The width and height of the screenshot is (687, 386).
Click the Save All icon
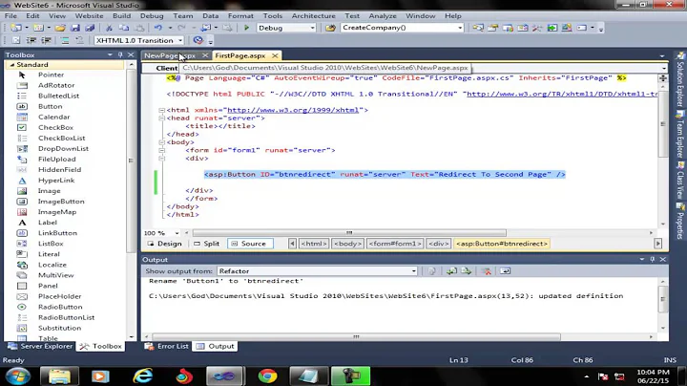pyautogui.click(x=90, y=28)
